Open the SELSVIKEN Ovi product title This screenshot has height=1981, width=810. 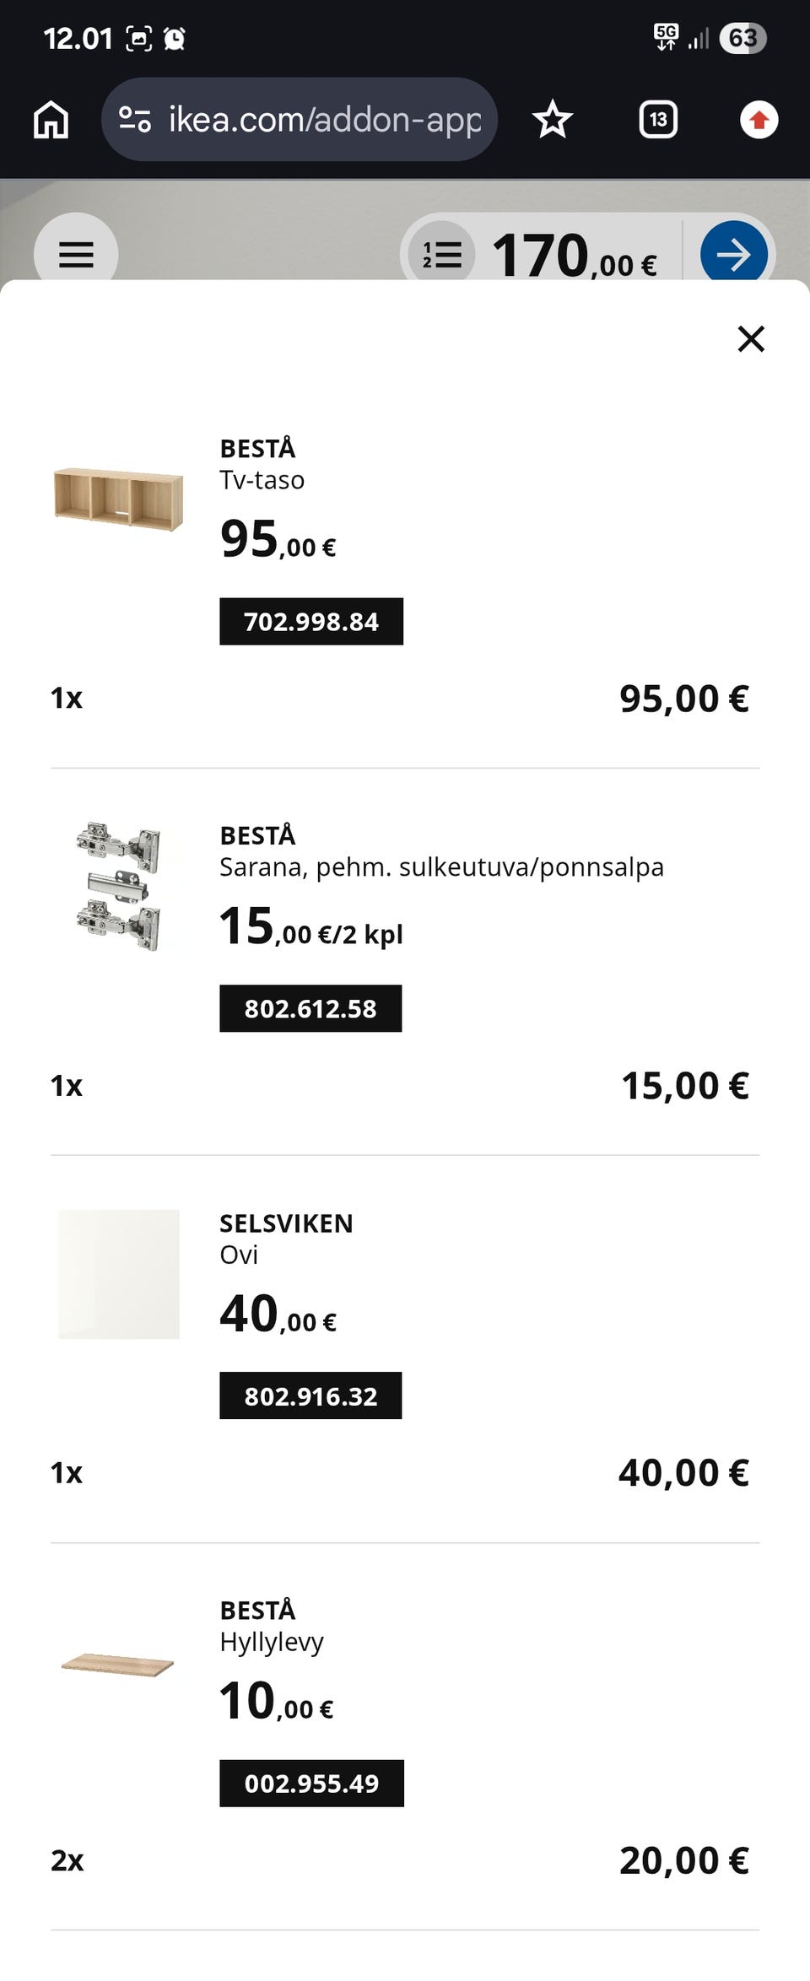point(286,1239)
